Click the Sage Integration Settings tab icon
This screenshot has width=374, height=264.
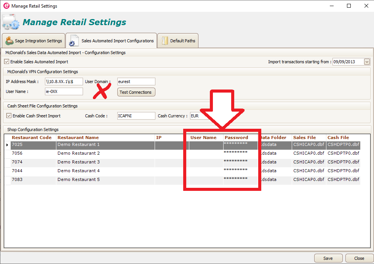tap(9, 41)
